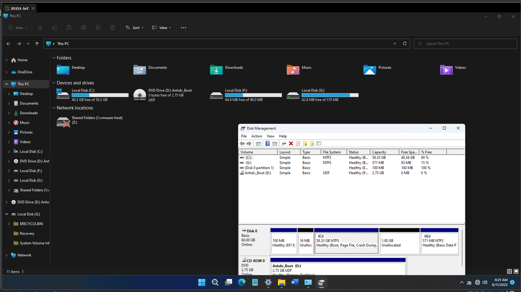The height and width of the screenshot is (292, 521).
Task: Open Local Disk (G:) drive in Explorer
Action: (322, 95)
